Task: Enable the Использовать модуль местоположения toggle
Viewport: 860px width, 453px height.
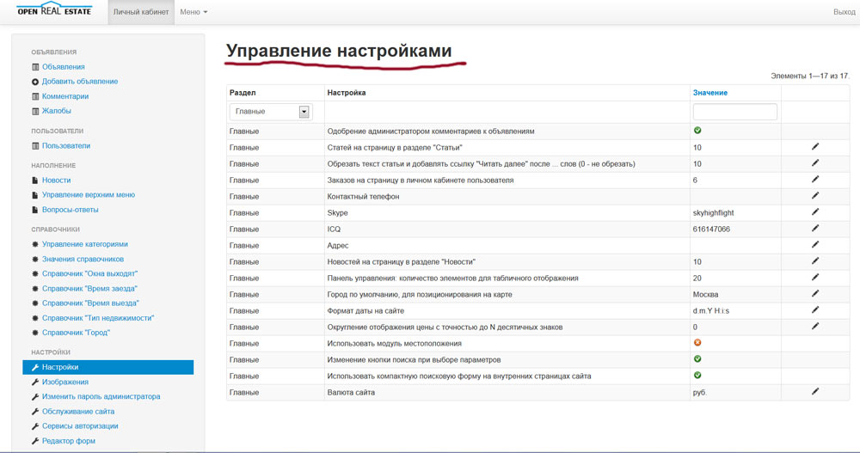Action: [x=697, y=343]
